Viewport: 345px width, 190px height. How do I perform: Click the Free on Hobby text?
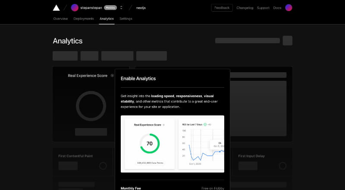[213, 188]
